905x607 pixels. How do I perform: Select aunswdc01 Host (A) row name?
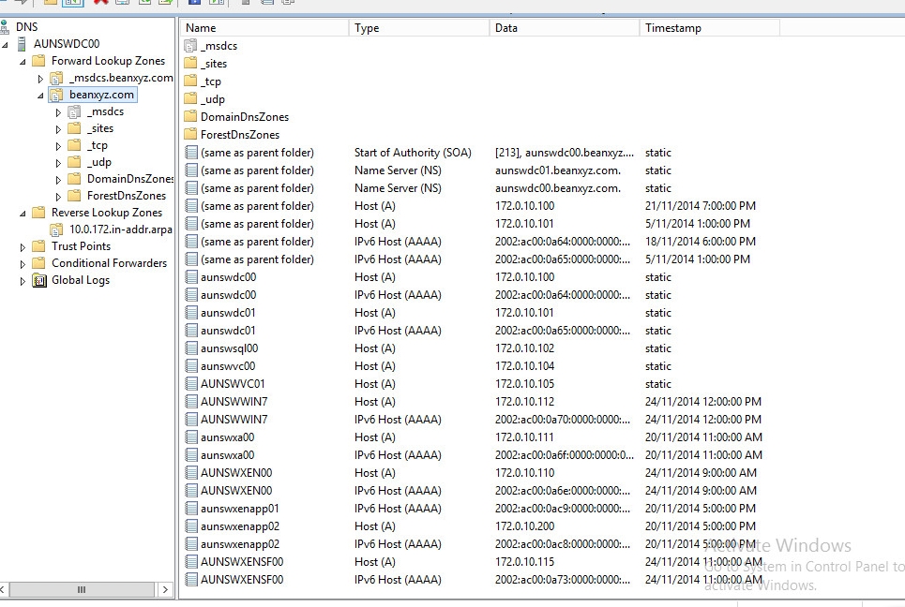click(x=228, y=313)
